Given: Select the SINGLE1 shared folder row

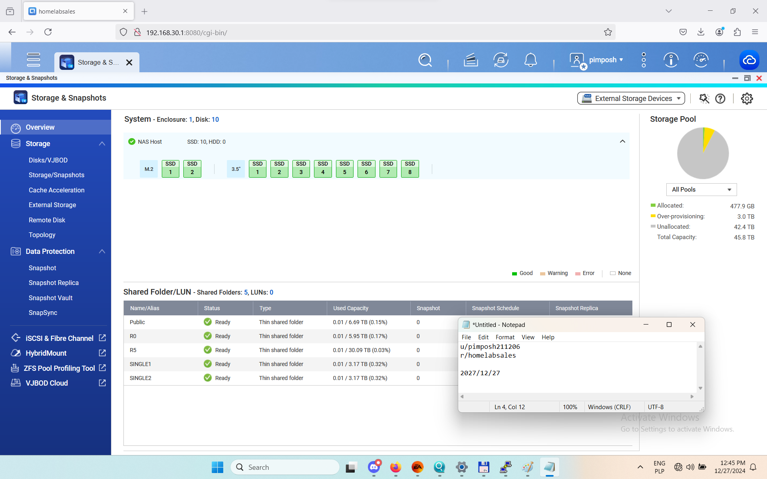Looking at the screenshot, I should click(290, 364).
